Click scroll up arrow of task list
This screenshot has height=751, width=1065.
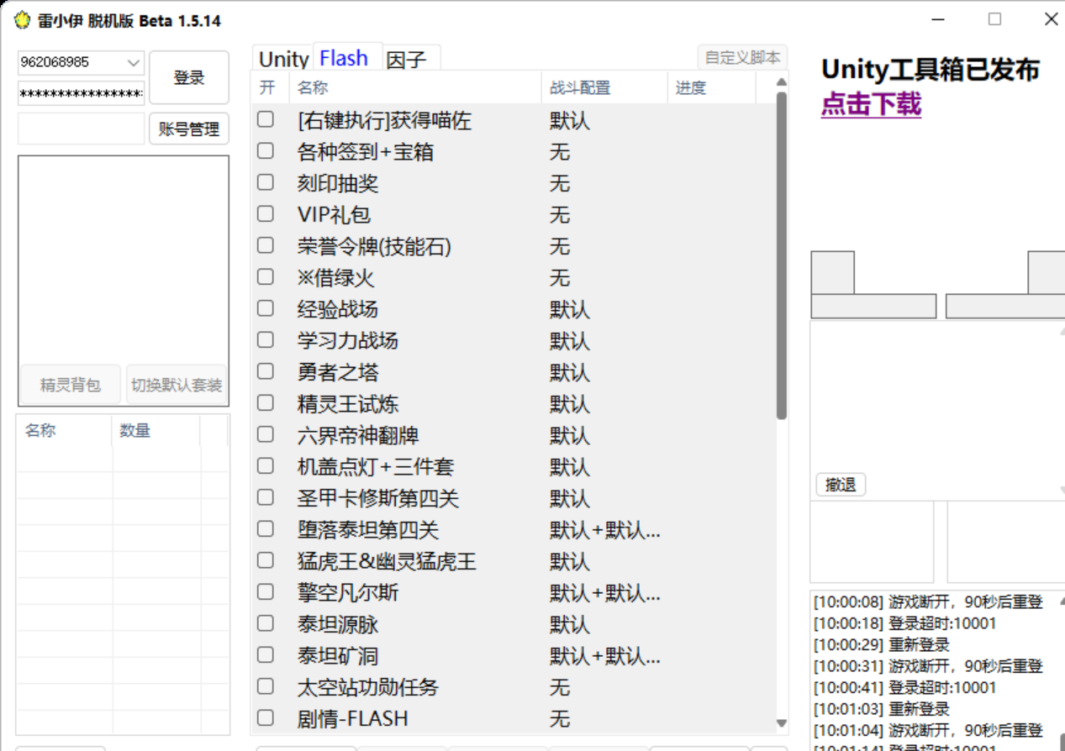(781, 81)
